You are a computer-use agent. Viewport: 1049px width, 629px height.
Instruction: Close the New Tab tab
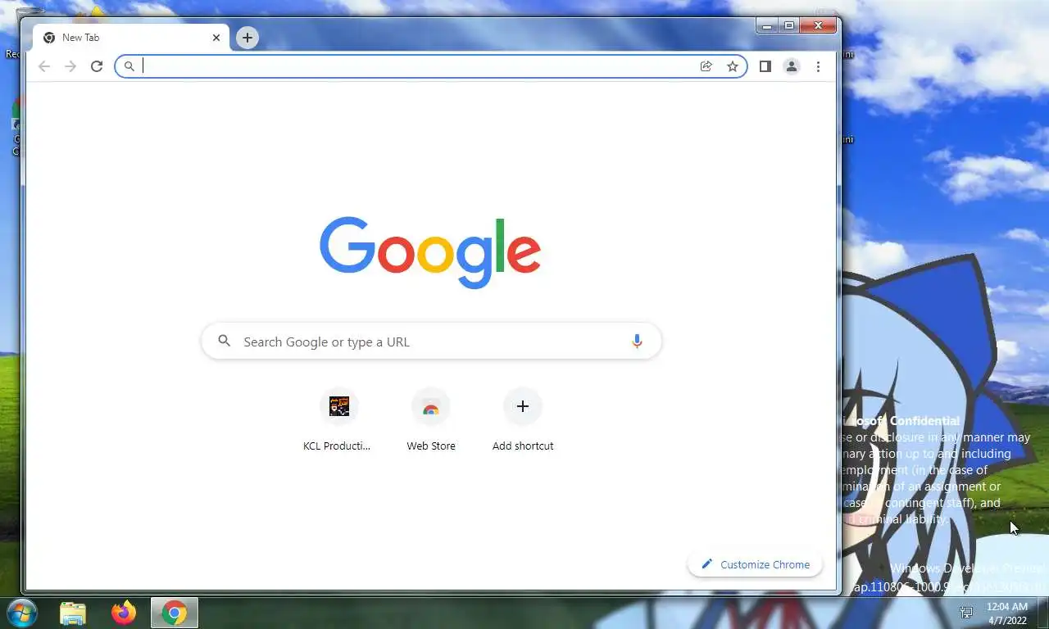[x=216, y=38]
